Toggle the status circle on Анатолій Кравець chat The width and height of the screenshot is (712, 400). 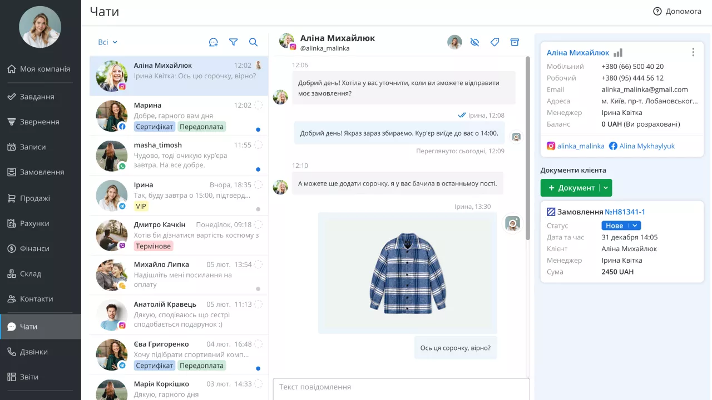coord(258,304)
